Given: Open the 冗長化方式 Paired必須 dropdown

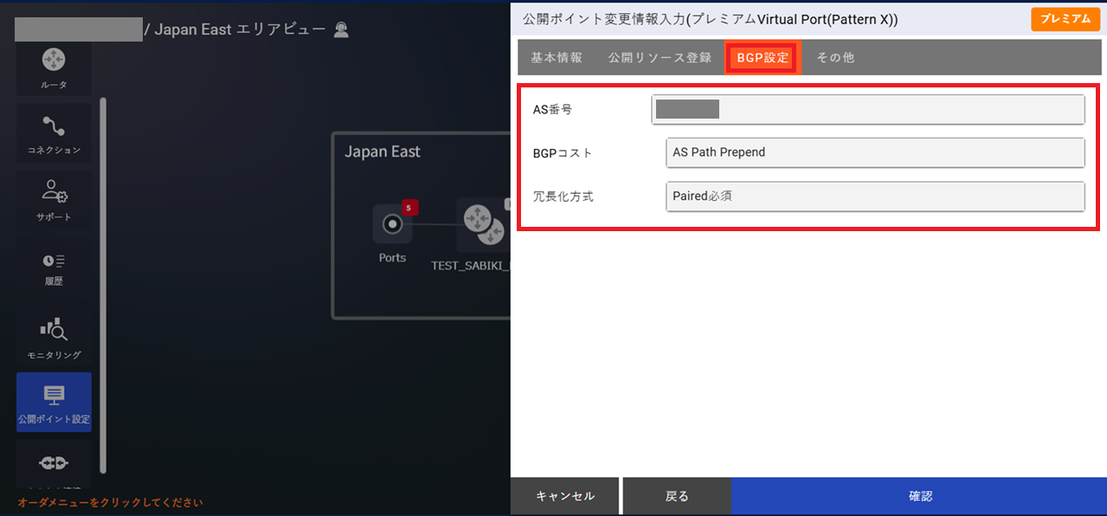Looking at the screenshot, I should pos(875,197).
